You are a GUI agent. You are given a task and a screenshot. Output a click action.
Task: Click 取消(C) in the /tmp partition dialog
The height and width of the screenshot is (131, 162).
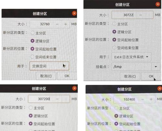point(130,76)
